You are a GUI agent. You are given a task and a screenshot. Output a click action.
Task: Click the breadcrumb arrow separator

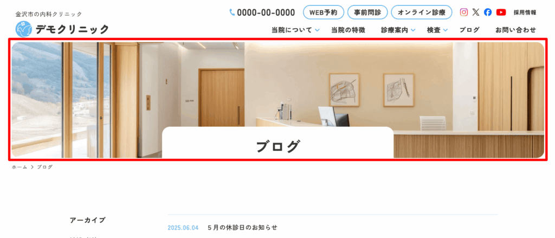[x=32, y=167]
